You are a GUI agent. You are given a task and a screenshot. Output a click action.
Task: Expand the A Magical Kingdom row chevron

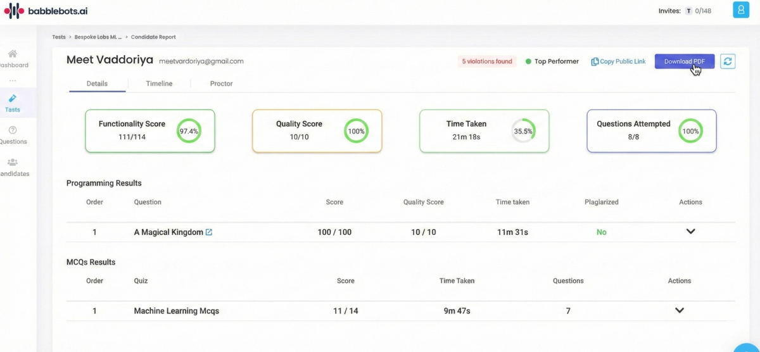690,232
